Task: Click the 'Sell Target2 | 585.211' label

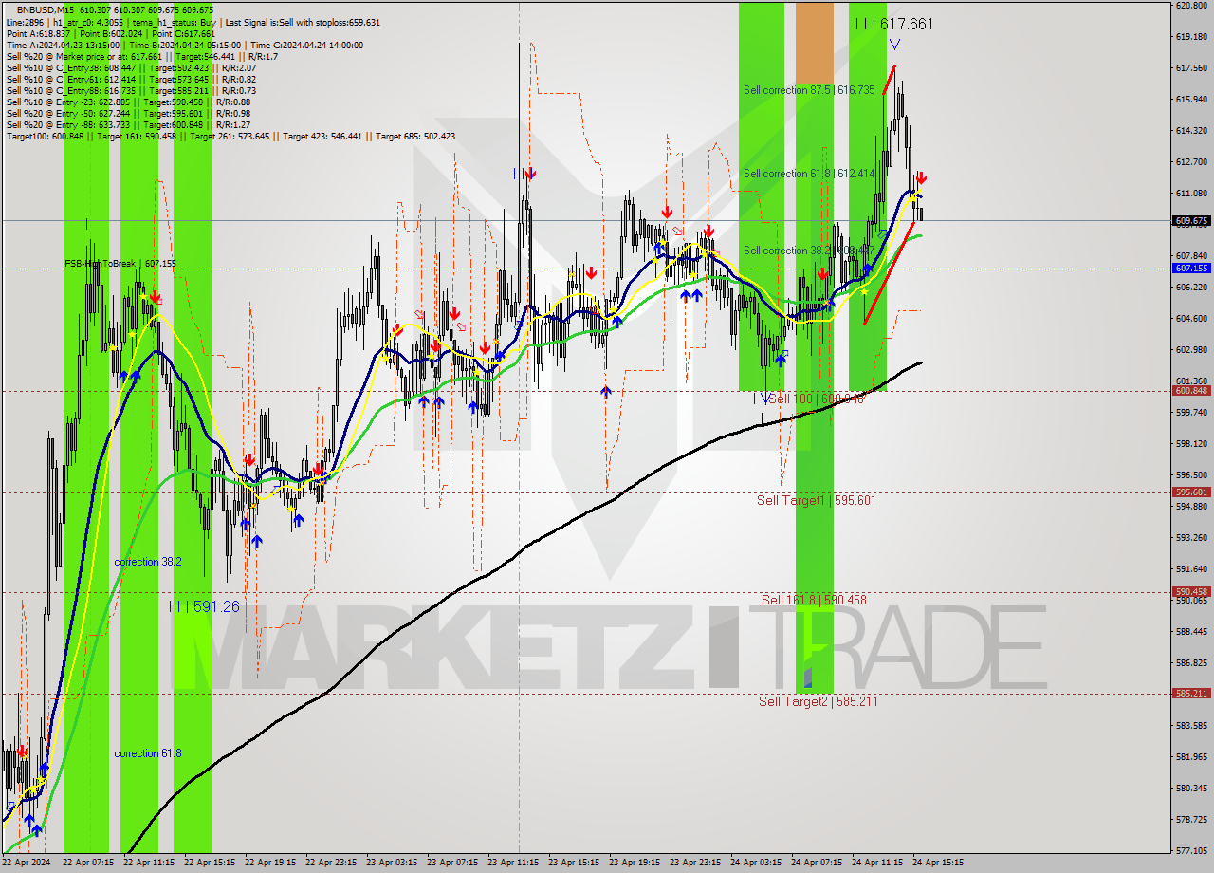Action: [818, 701]
